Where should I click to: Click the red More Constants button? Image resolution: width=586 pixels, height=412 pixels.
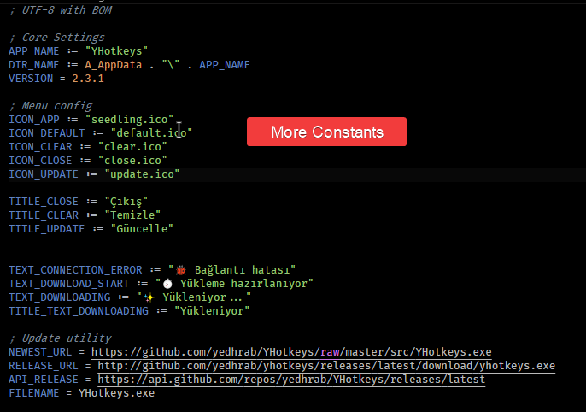click(326, 132)
